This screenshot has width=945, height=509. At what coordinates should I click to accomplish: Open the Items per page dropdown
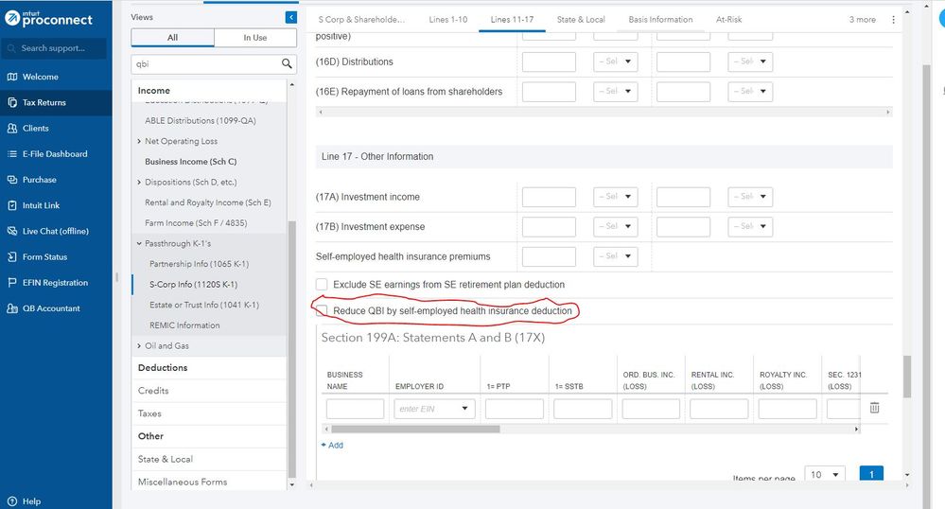point(825,474)
